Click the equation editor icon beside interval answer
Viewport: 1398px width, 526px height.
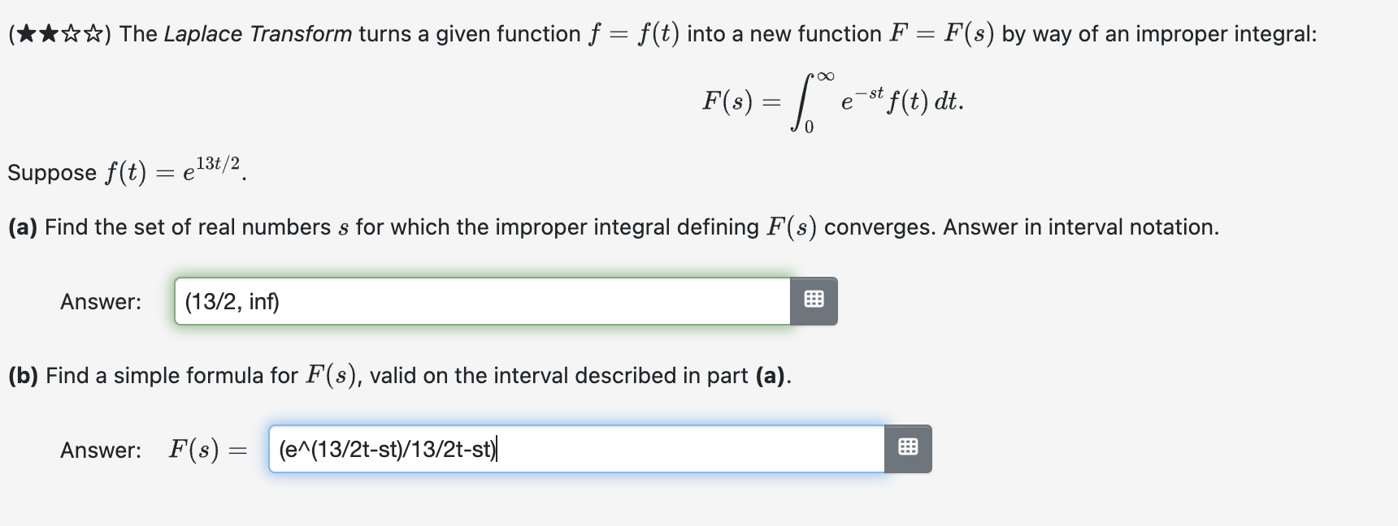point(815,300)
